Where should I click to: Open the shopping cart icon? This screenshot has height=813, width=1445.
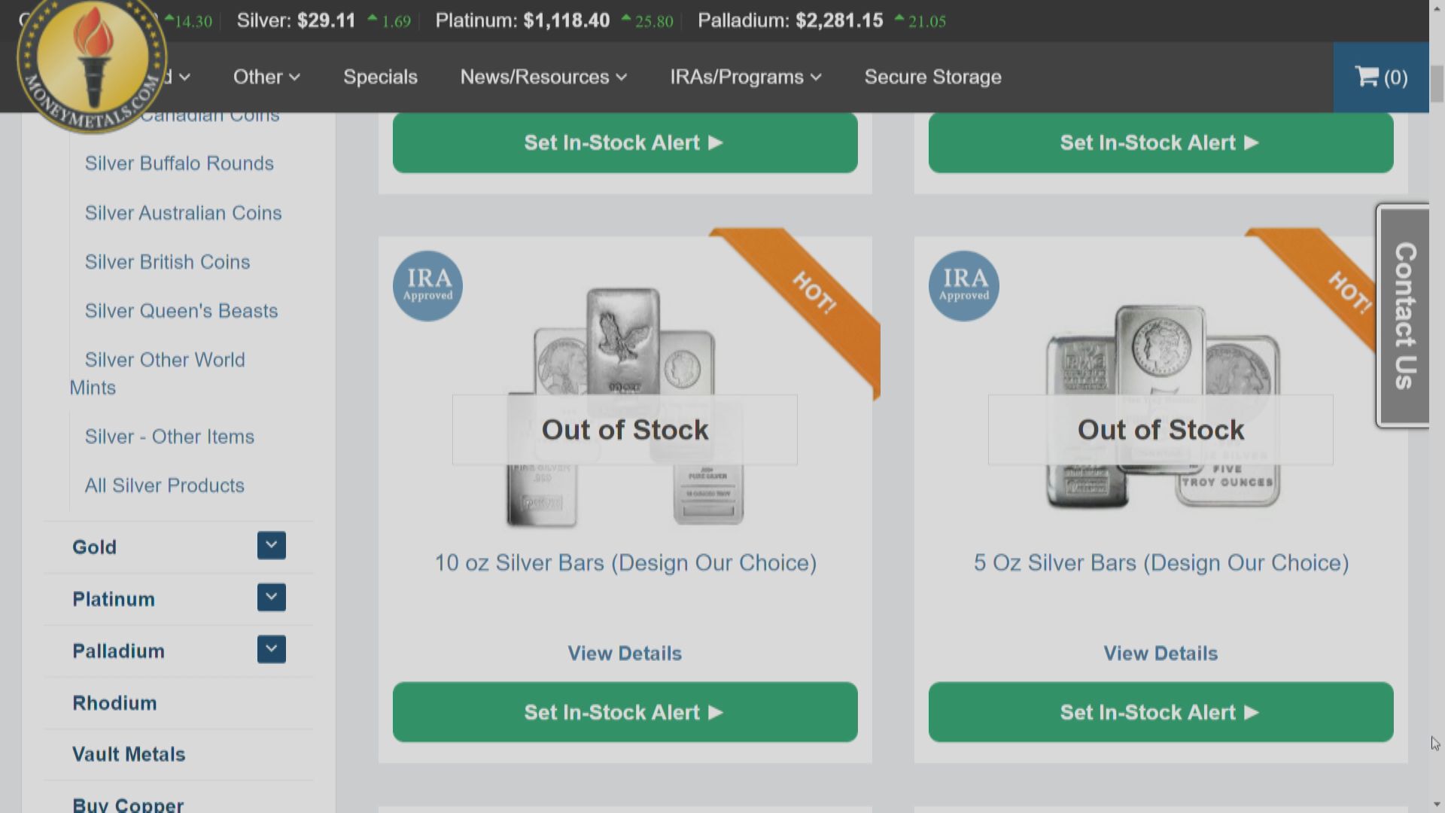point(1380,77)
